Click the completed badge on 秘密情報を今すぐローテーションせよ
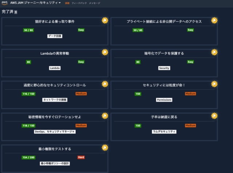Viewport: 233px width, 173px height. coord(105,116)
